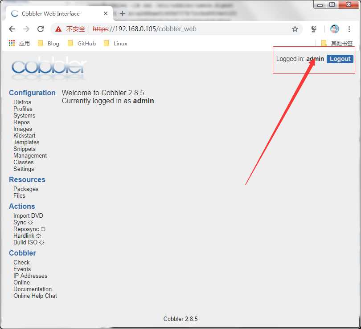
Task: Run the Sync action
Action: pyautogui.click(x=23, y=222)
